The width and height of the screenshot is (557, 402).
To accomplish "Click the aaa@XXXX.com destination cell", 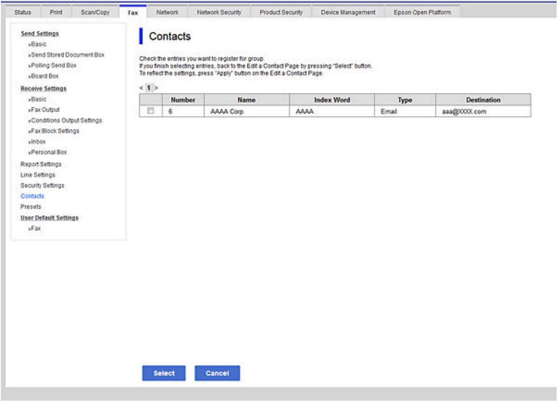I will tap(483, 112).
